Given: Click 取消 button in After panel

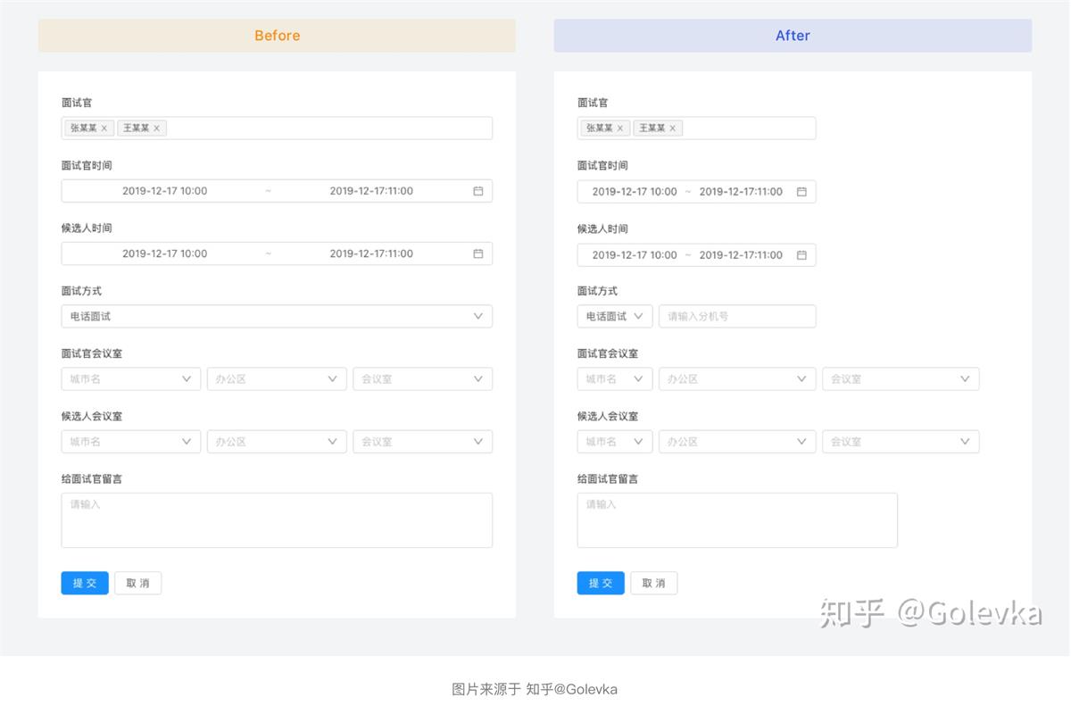Looking at the screenshot, I should click(654, 583).
